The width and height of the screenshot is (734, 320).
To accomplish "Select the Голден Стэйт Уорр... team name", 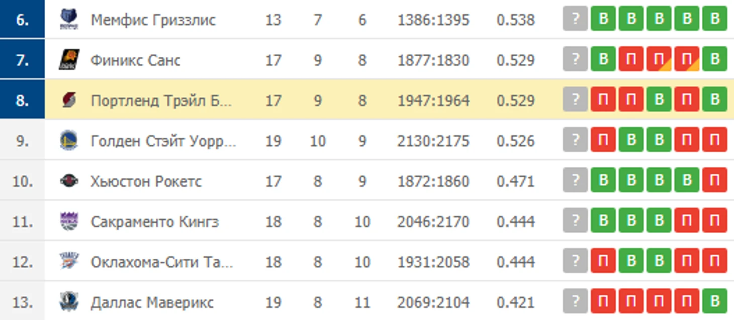I will click(162, 141).
